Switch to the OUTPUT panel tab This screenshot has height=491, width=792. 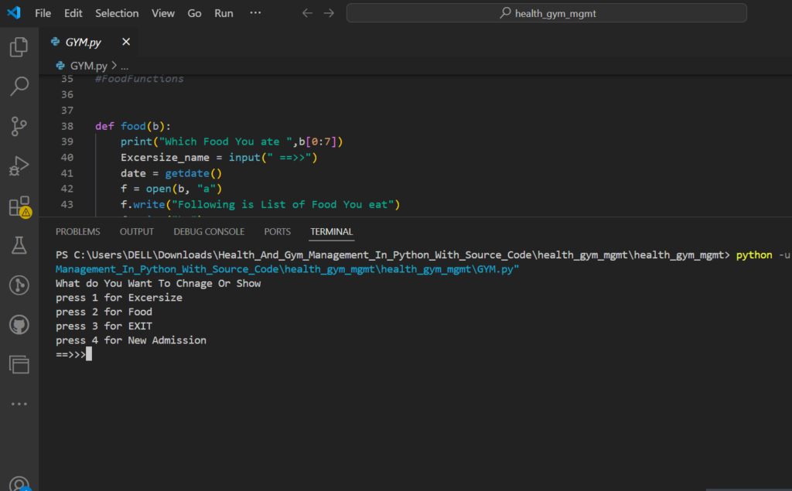137,232
